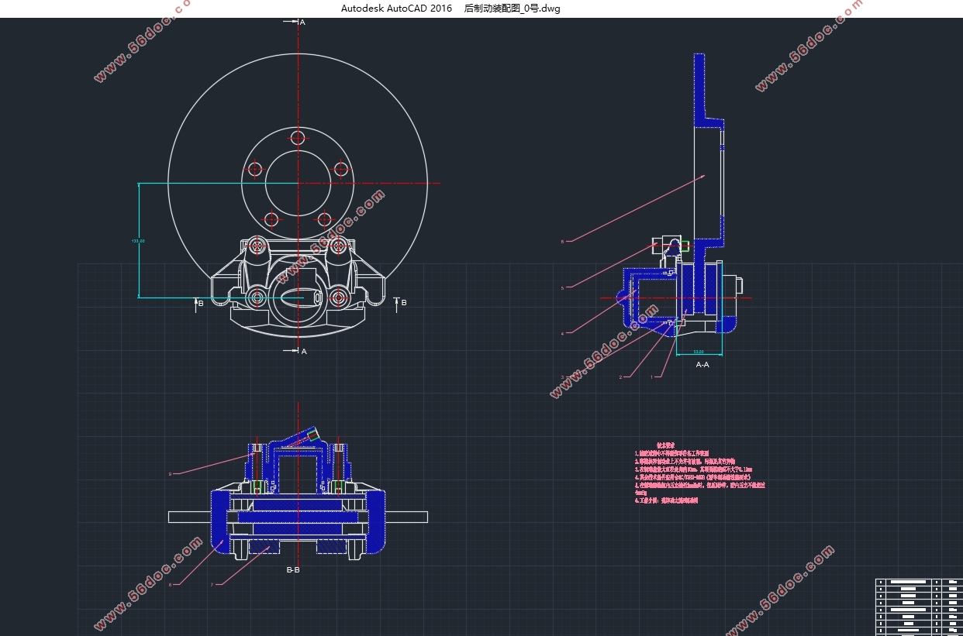Click part balloon number 8 in B-B view
This screenshot has width=963, height=636.
(169, 584)
